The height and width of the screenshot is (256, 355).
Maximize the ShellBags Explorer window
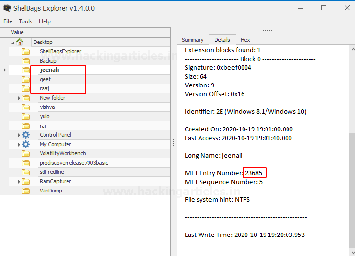tap(324, 8)
